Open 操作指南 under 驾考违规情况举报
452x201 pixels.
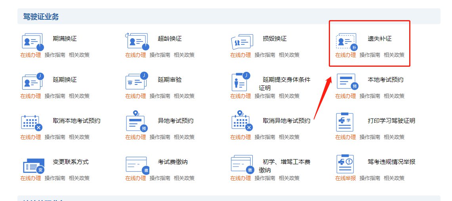(x=370, y=178)
